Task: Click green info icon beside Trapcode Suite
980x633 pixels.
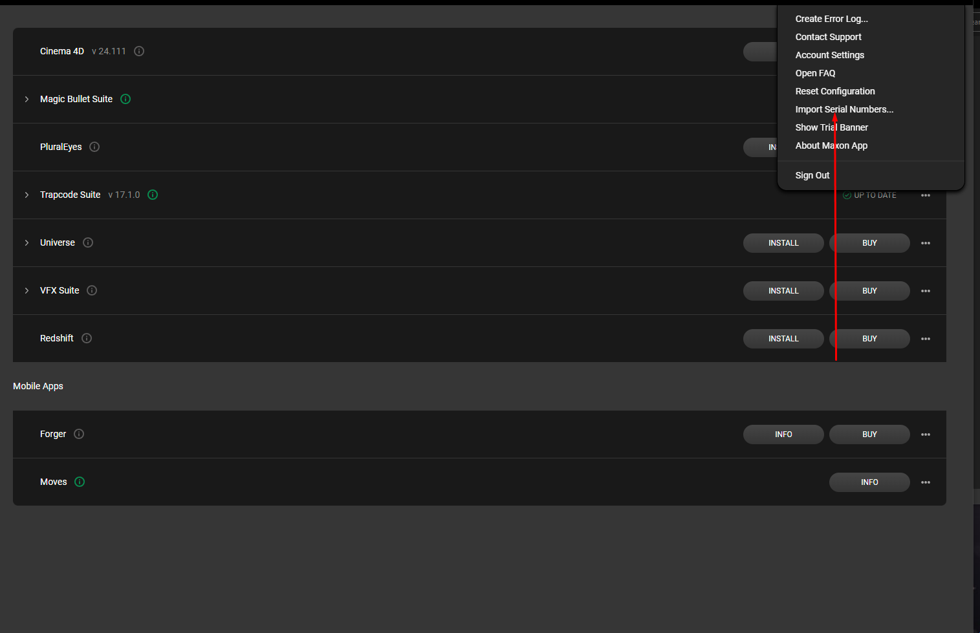Action: (x=153, y=195)
